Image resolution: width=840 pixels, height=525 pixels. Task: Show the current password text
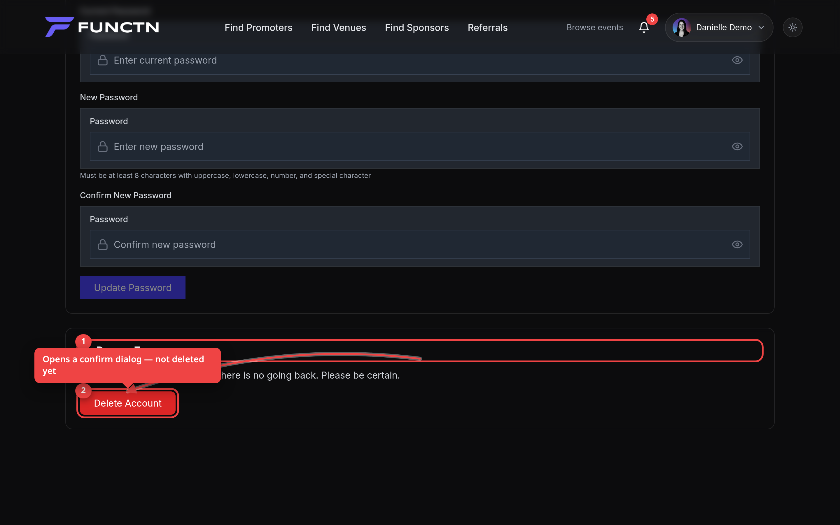(x=737, y=60)
